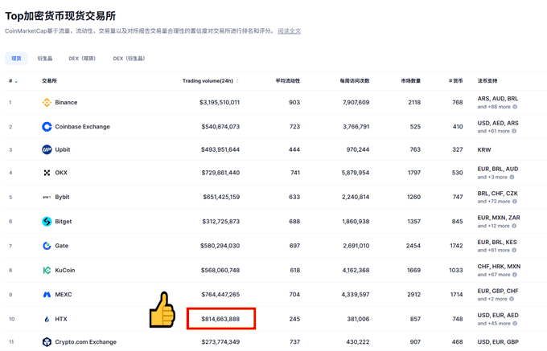547x351 pixels.
Task: Click Crypto.com volume $273,774,349
Action: [x=220, y=342]
